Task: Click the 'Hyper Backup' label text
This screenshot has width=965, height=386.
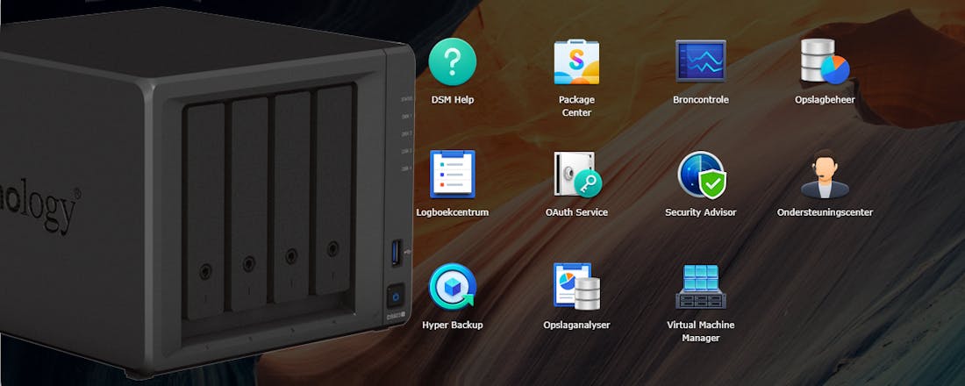Action: [453, 325]
